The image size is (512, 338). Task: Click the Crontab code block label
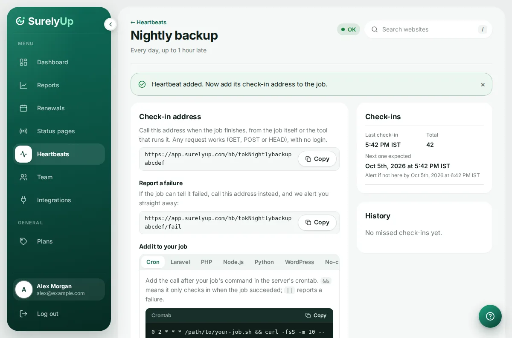tap(161, 315)
